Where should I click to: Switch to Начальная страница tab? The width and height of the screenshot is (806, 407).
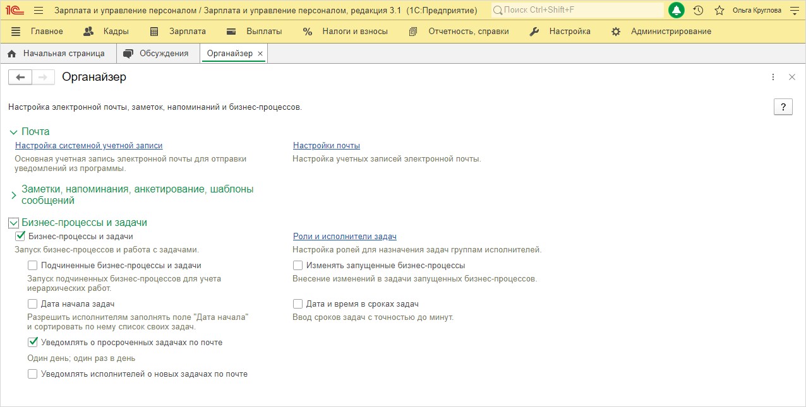pos(58,54)
